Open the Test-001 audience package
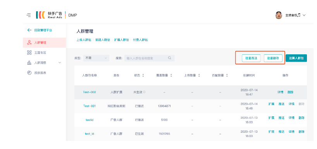 [90, 106]
